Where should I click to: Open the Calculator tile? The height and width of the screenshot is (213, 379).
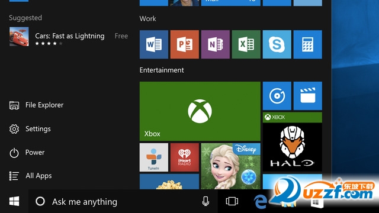(308, 44)
